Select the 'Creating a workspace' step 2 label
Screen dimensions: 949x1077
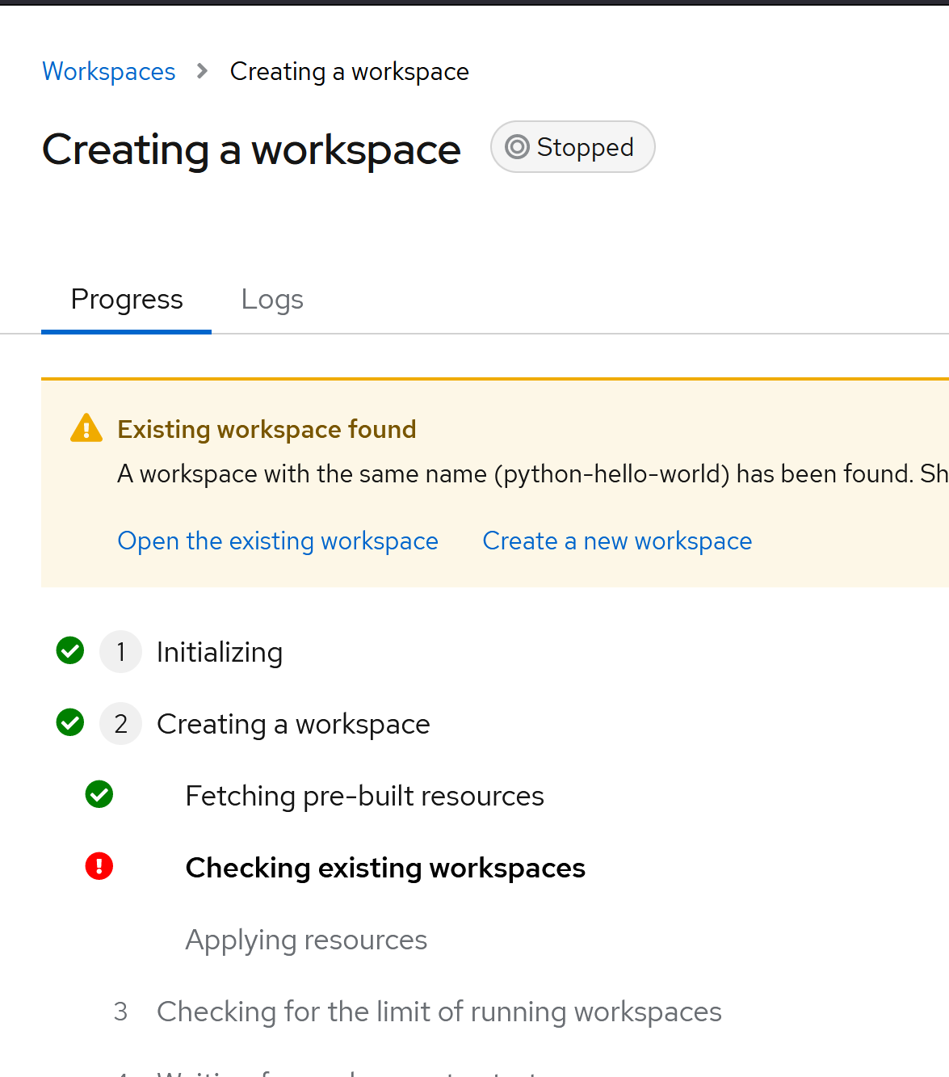293,724
